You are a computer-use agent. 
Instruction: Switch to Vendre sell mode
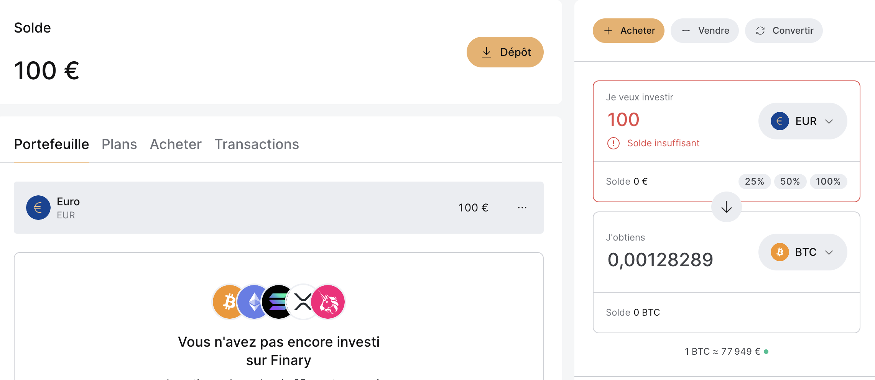pyautogui.click(x=704, y=31)
